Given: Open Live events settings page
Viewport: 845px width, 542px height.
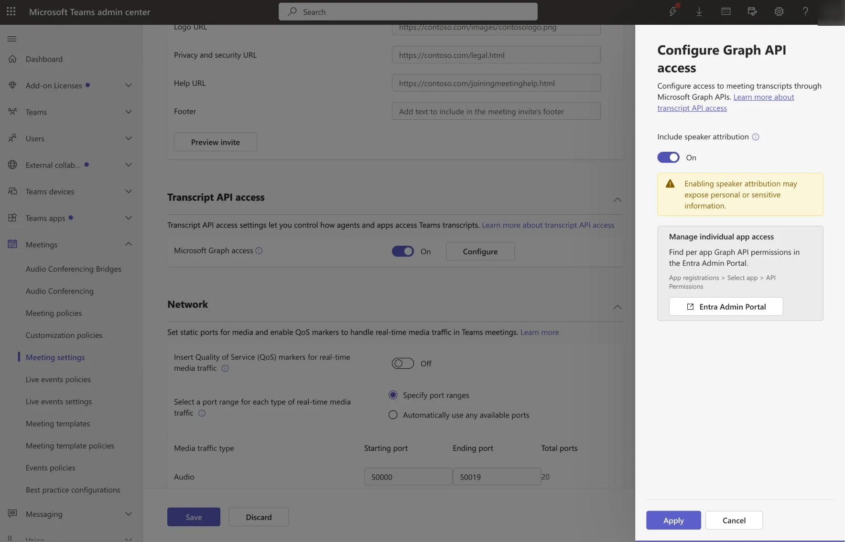Looking at the screenshot, I should tap(59, 402).
